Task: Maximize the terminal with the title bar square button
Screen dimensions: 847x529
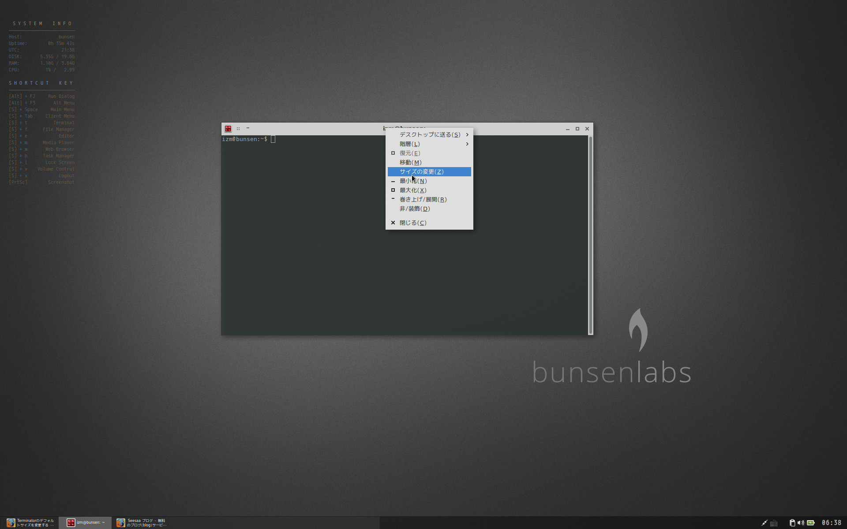Action: pyautogui.click(x=577, y=129)
